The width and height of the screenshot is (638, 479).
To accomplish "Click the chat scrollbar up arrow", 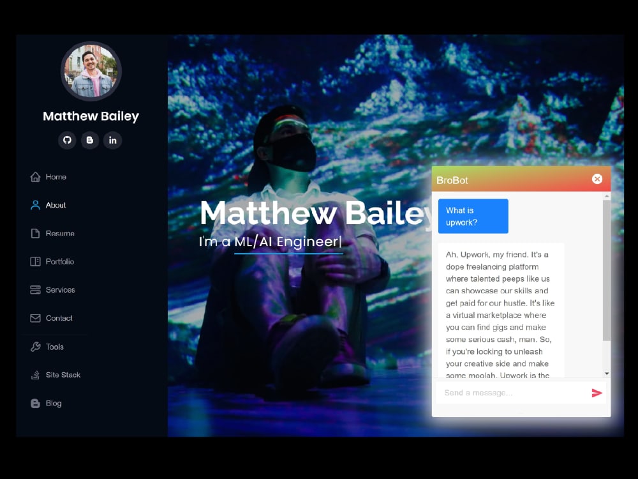I will coord(607,196).
